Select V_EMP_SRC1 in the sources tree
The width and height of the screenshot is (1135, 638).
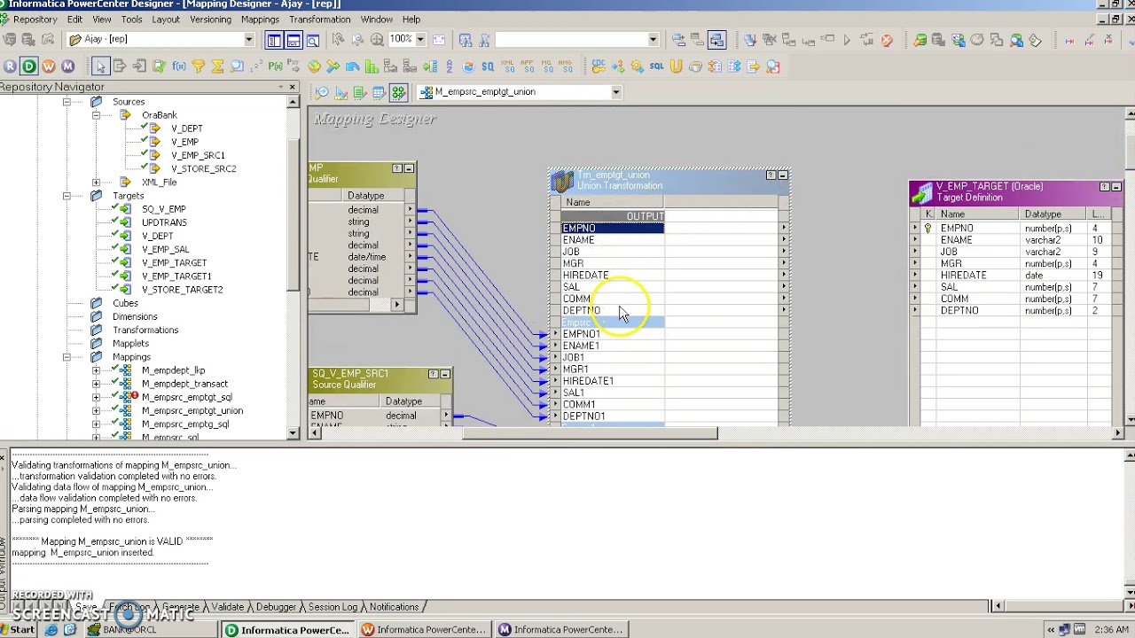[198, 155]
